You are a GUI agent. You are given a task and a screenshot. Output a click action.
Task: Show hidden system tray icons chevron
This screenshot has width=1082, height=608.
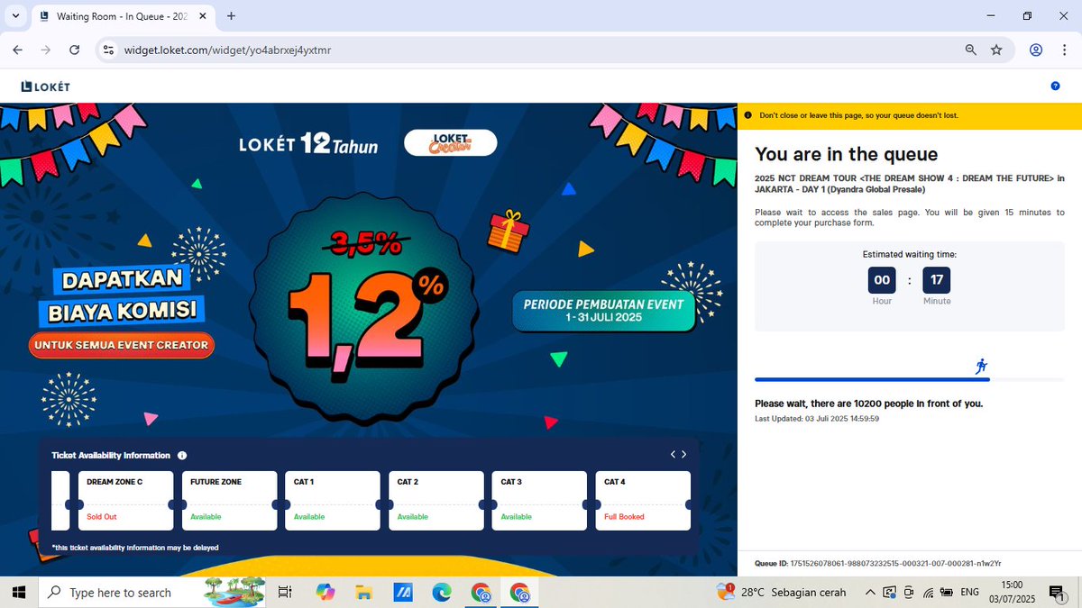(x=869, y=592)
